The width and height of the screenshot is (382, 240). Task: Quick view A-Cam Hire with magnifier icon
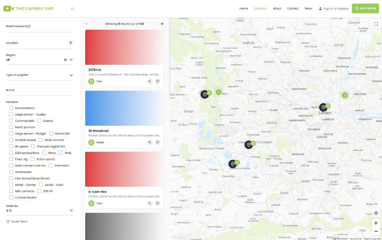pyautogui.click(x=150, y=203)
